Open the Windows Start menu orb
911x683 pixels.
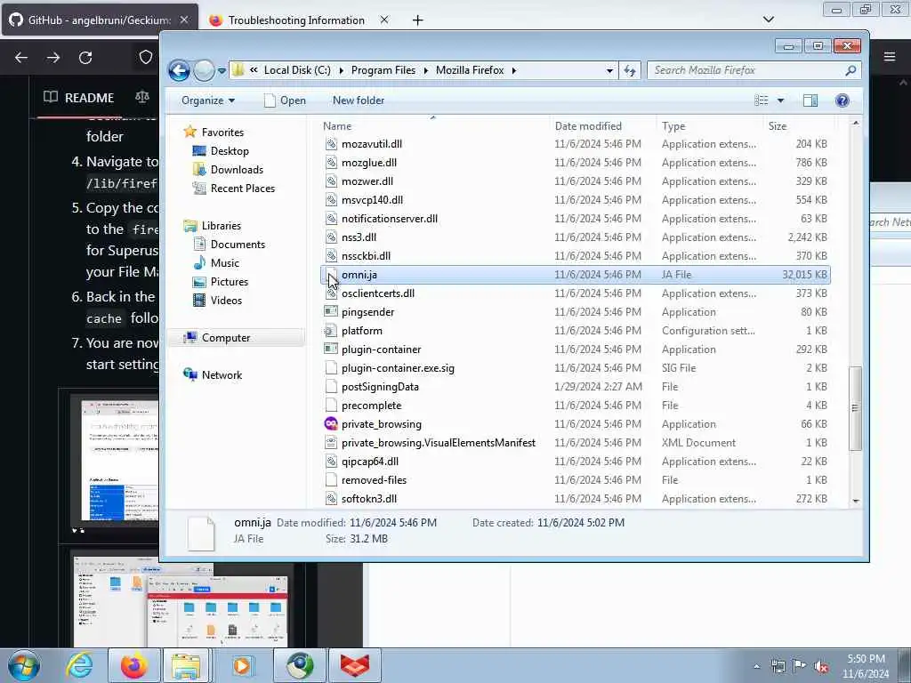point(24,665)
